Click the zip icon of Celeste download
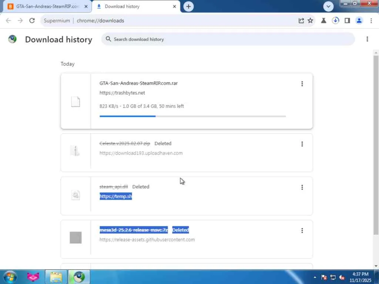The image size is (379, 284). click(x=75, y=151)
